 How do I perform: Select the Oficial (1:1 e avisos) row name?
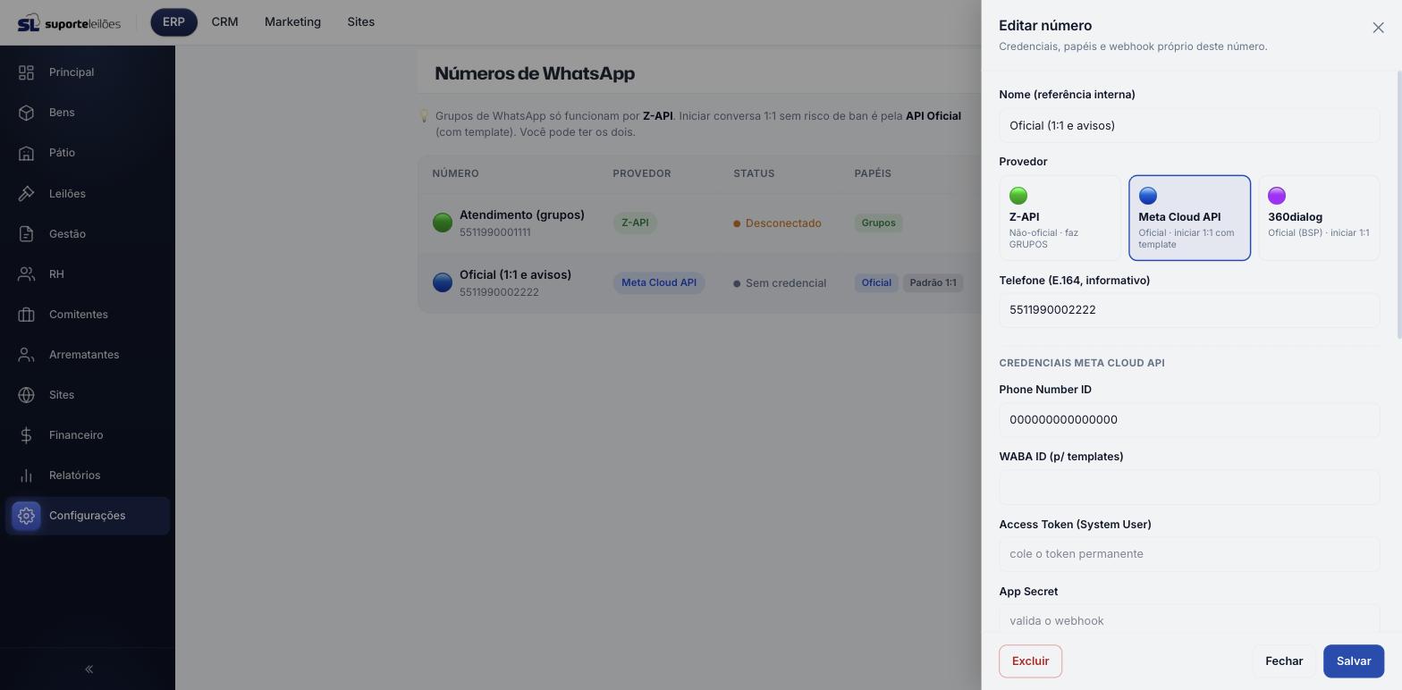point(515,274)
